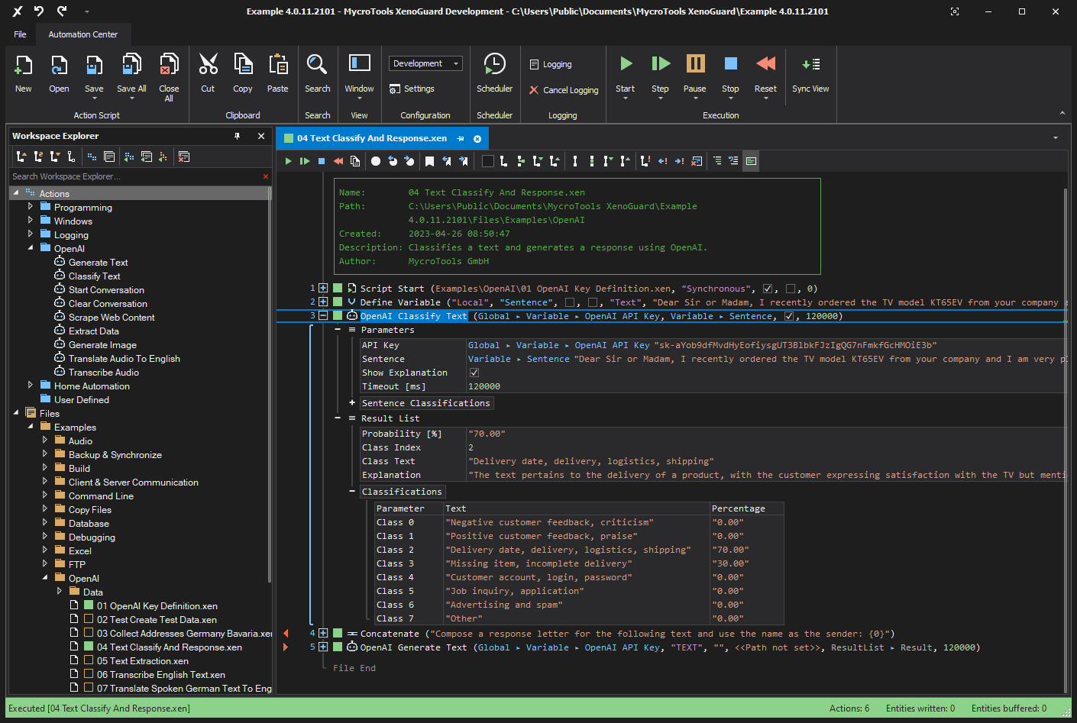Toggle the Show Explanation checkbox

(x=474, y=373)
